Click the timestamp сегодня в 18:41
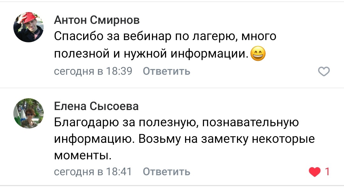Image resolution: width=344 pixels, height=187 pixels. [x=93, y=172]
